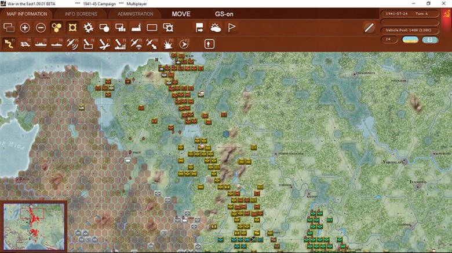Image resolution: width=452 pixels, height=253 pixels.
Task: Select the F4 amphibious transport mode
Action: point(57,44)
